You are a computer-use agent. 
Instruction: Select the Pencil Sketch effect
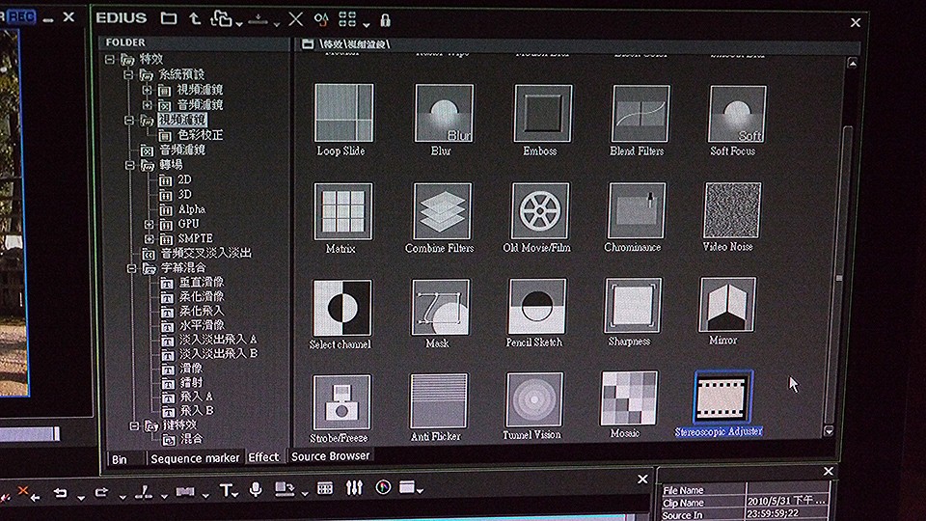[x=537, y=306]
